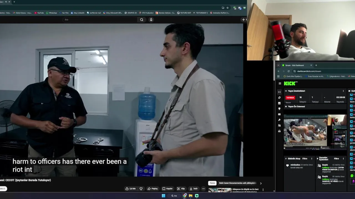This screenshot has height=199, width=355.
Task: Open the green app icon on the taskbar
Action: pos(197,196)
